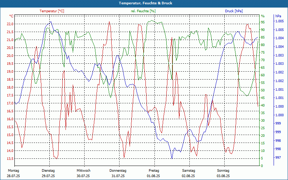This screenshot has width=288, height=180.
Task: Click the 18,5 temperature axis value
Action: [10, 79]
